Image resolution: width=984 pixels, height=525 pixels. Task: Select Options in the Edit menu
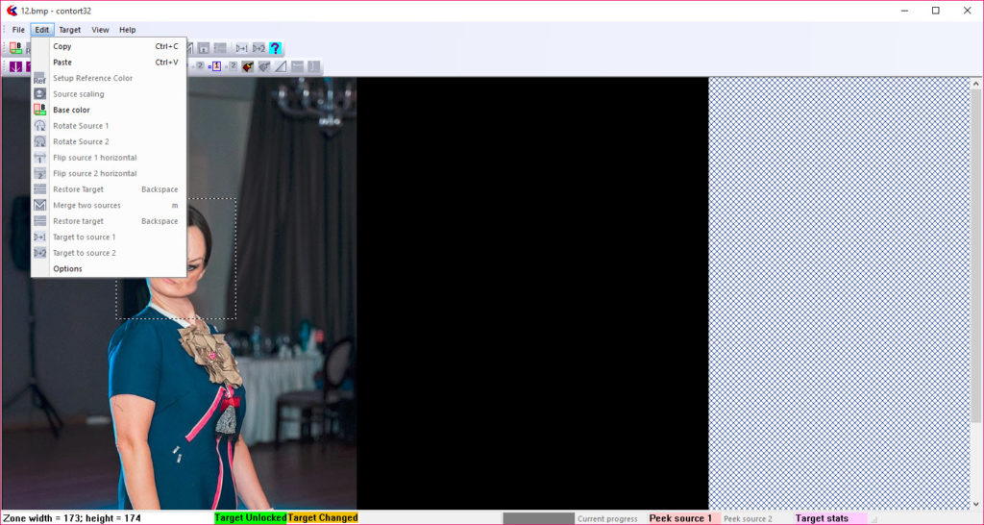click(x=67, y=269)
